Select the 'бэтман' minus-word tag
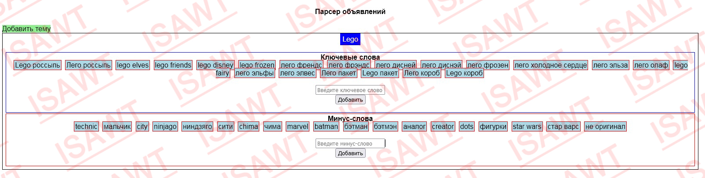The width and height of the screenshot is (705, 178). pos(356,126)
